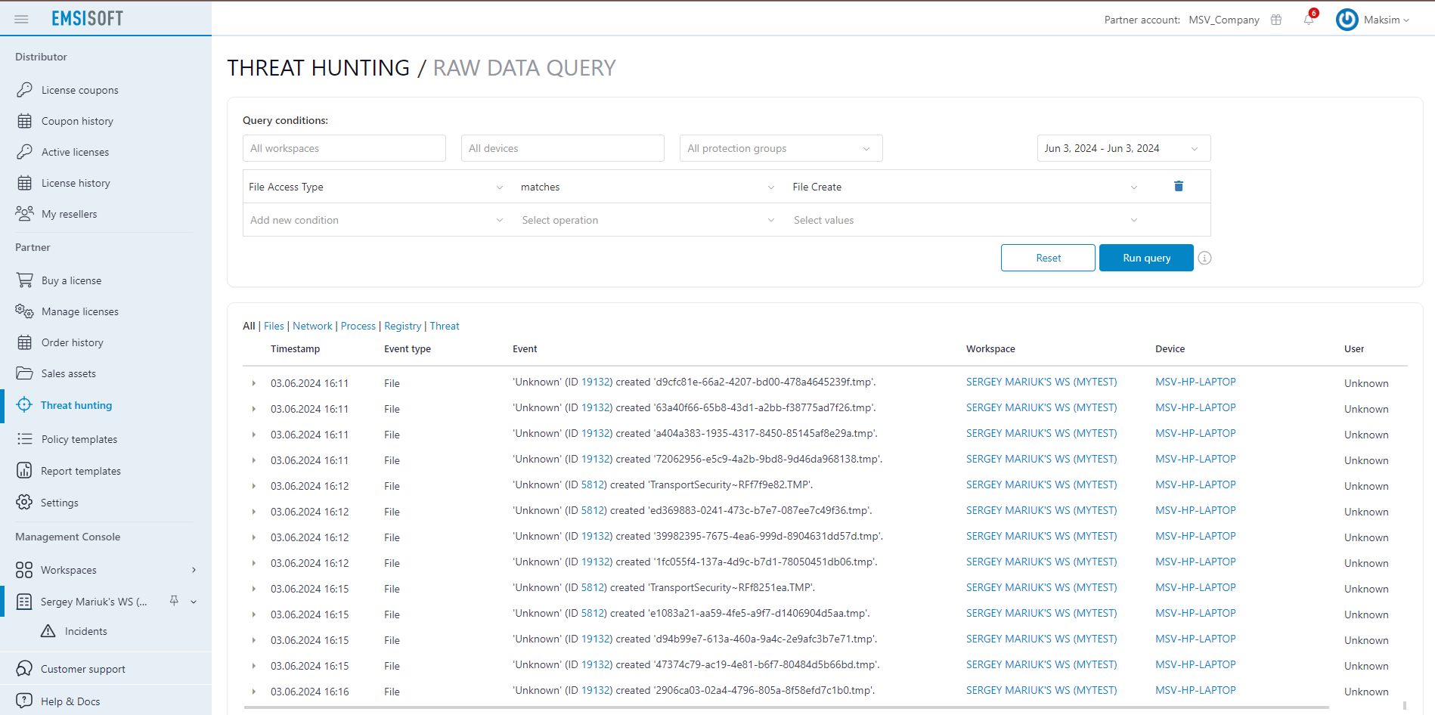
Task: Expand the first event row from 16:11
Action: pos(254,383)
